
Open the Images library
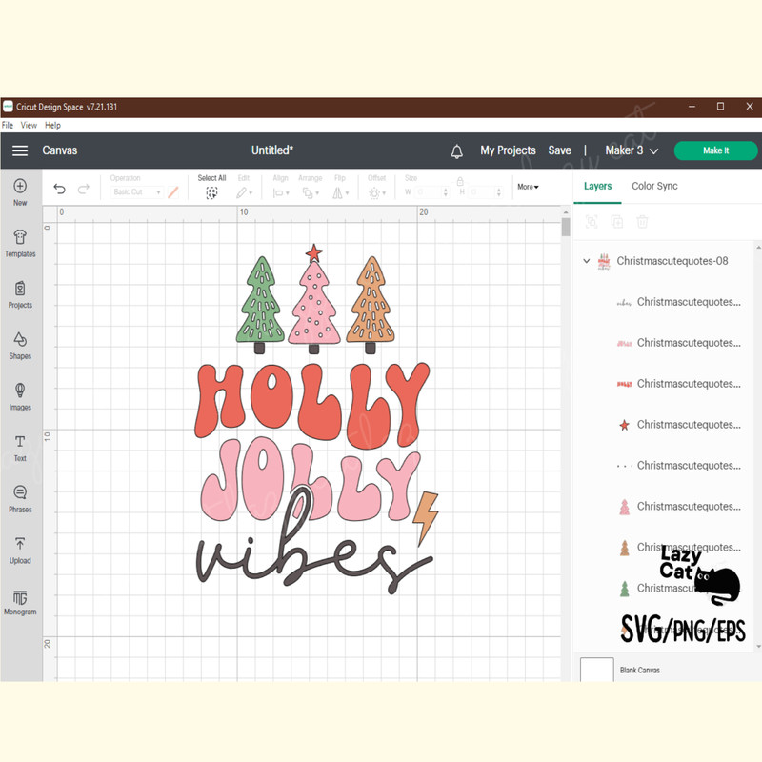tap(20, 396)
